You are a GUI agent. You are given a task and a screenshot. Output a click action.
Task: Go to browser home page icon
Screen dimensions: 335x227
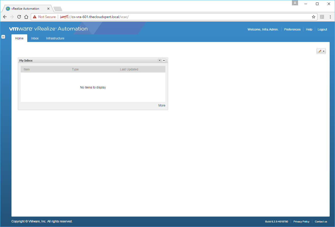(x=26, y=17)
